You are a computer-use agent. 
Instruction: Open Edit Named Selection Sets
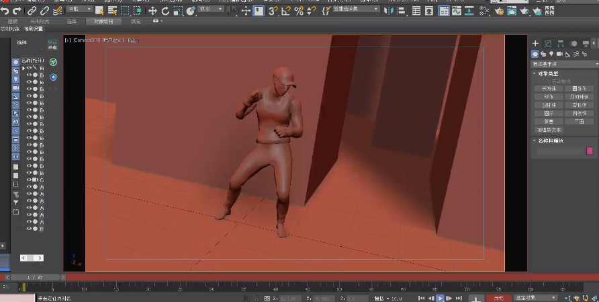pyautogui.click(x=326, y=11)
